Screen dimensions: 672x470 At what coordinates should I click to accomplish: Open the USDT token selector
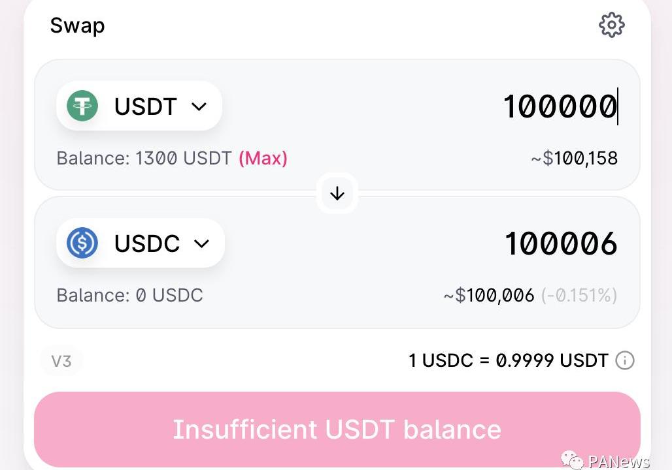click(x=139, y=106)
